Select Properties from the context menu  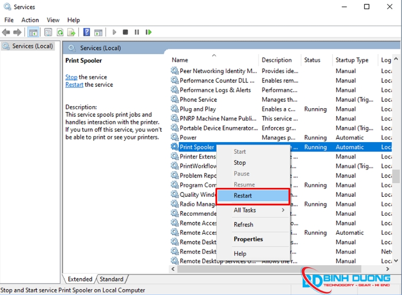click(248, 239)
